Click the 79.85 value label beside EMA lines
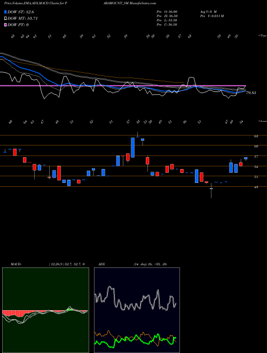 click(x=251, y=93)
